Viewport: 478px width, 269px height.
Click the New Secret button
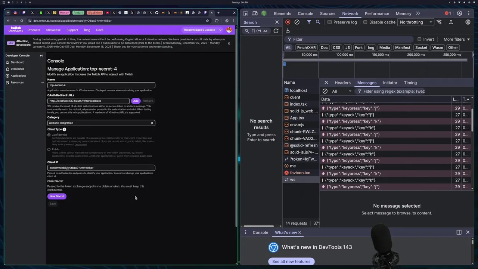point(57,196)
